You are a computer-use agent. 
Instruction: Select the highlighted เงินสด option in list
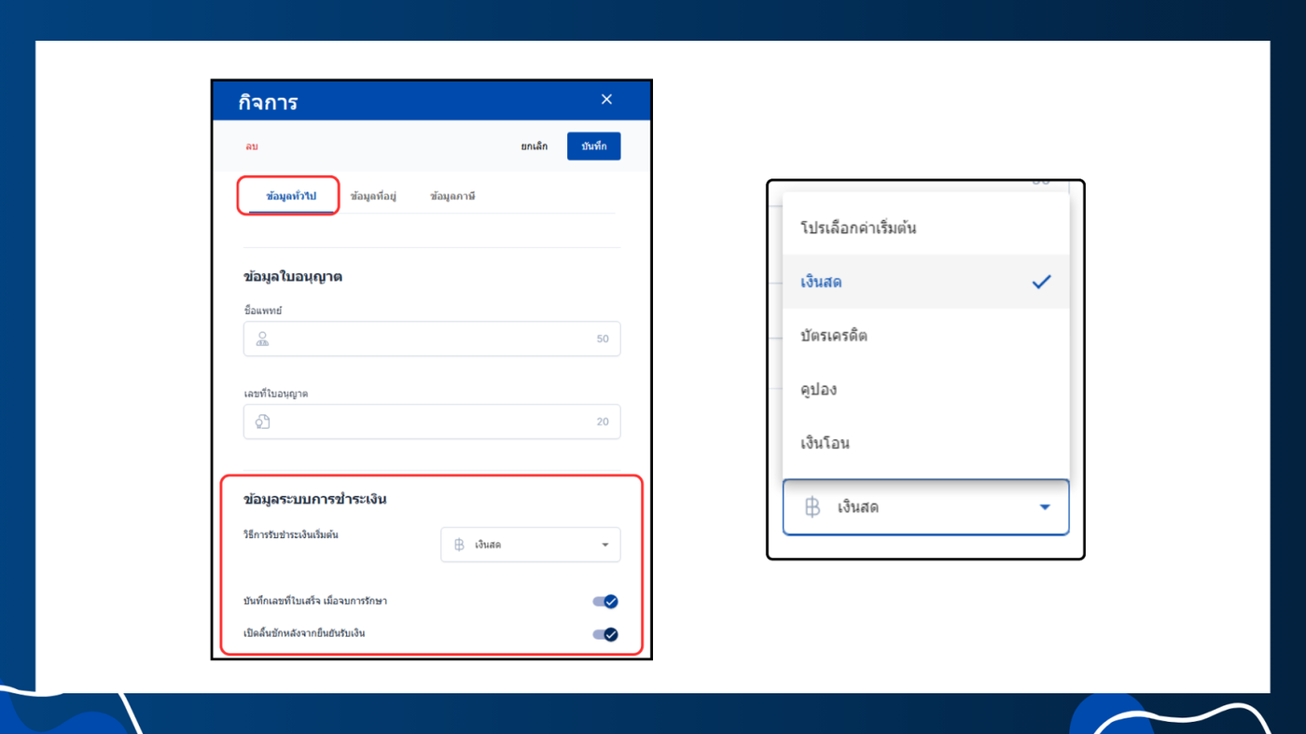click(926, 282)
